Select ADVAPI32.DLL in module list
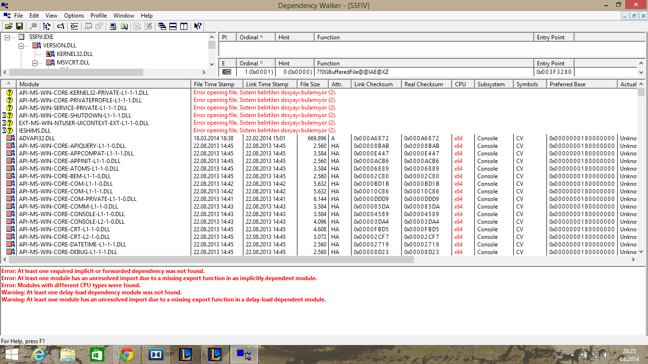The width and height of the screenshot is (648, 364). (37, 138)
